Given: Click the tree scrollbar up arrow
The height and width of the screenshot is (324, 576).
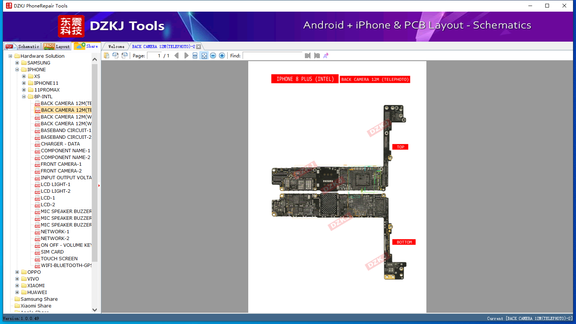Looking at the screenshot, I should pyautogui.click(x=94, y=59).
